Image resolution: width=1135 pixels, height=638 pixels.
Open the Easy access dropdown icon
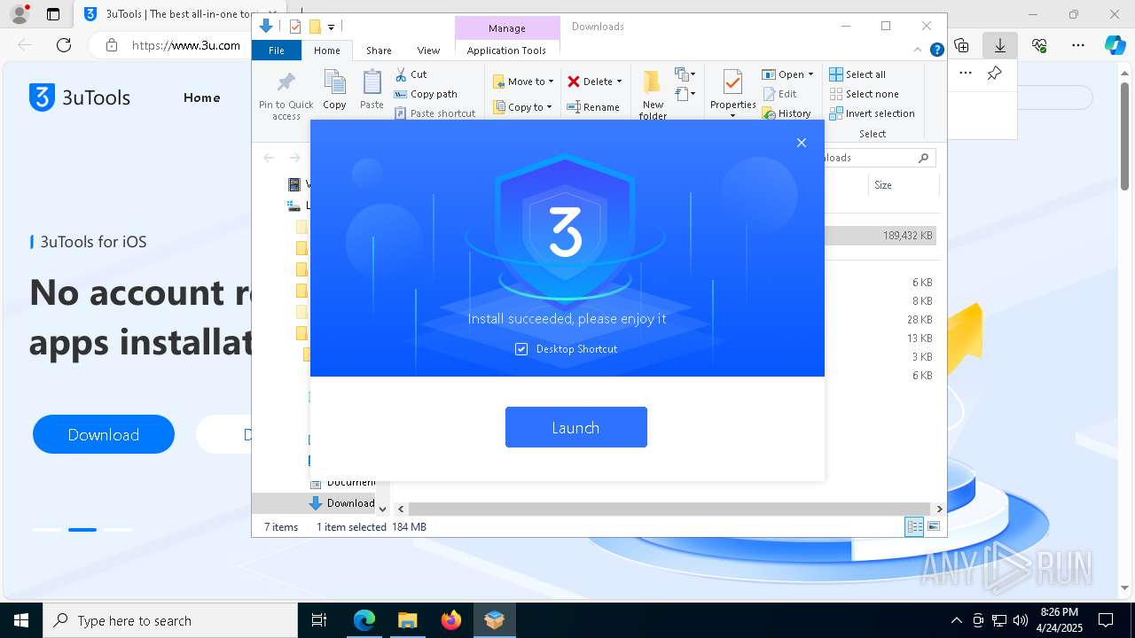point(685,93)
